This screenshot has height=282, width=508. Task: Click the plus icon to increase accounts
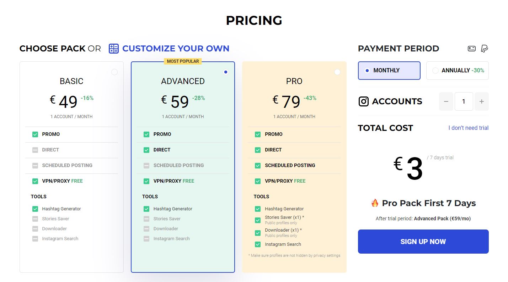pyautogui.click(x=482, y=101)
